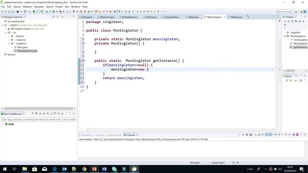Select the Console tab

130,135
